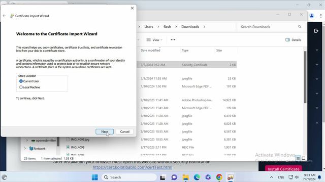Click the browser profile avatar icon

click(312, 16)
